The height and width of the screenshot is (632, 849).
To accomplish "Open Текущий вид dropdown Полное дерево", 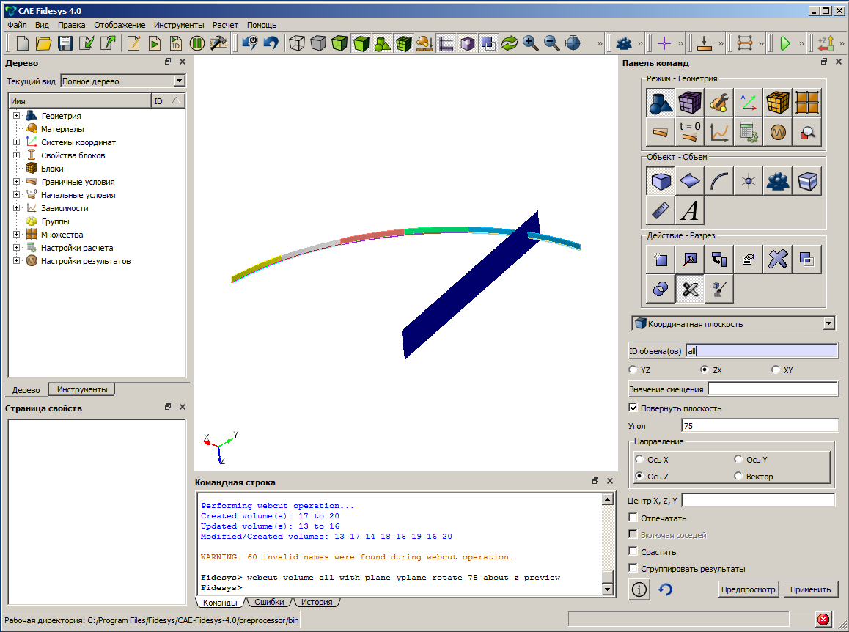I will tap(123, 81).
